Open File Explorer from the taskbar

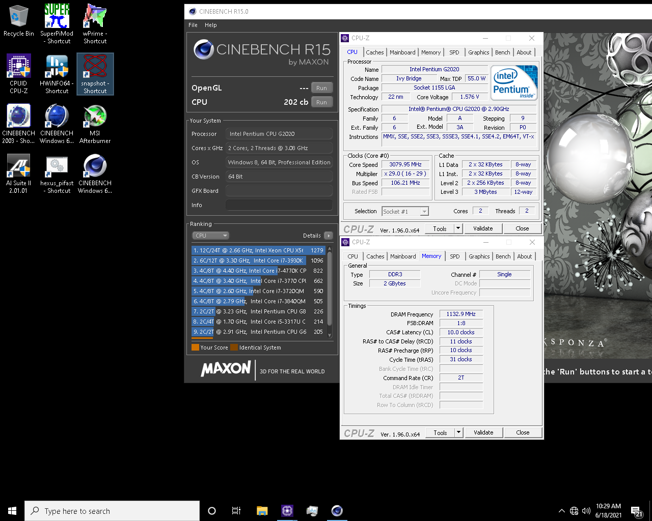click(262, 511)
